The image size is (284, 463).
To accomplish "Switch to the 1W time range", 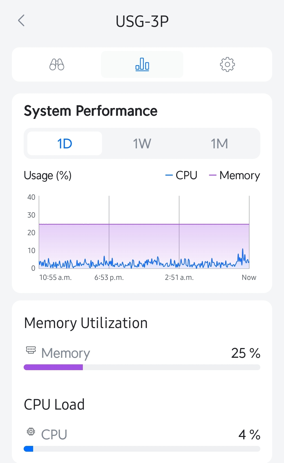I will (142, 143).
